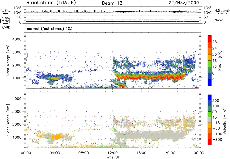Select the light green 12–16 dB Power segment
The width and height of the screenshot is (230, 159).
point(210,64)
